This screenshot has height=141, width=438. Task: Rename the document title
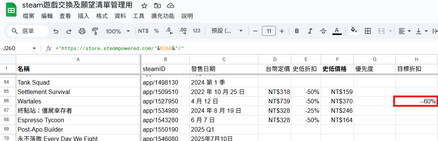point(77,5)
